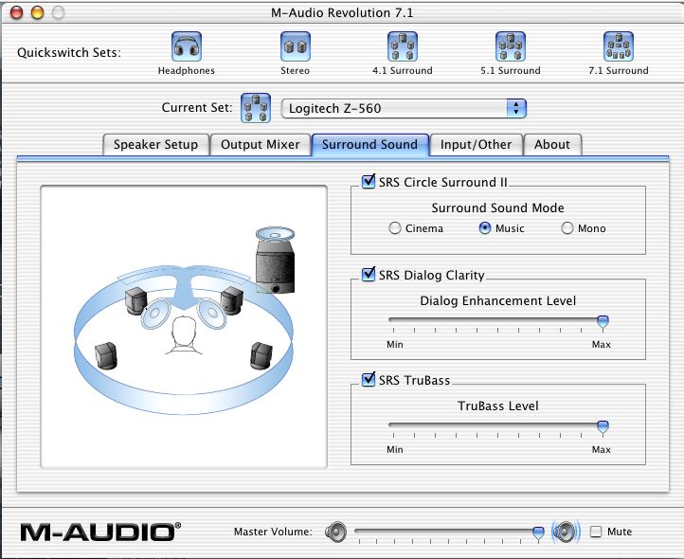
Task: Click the Master Volume slider handle
Action: pyautogui.click(x=538, y=533)
